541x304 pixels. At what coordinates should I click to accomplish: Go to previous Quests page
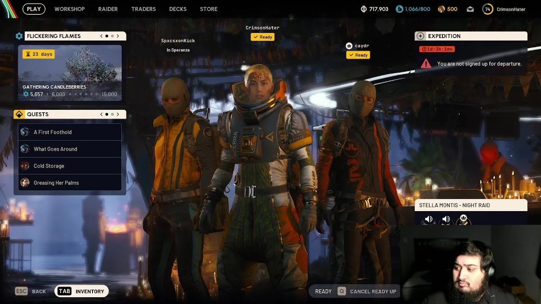(101, 114)
